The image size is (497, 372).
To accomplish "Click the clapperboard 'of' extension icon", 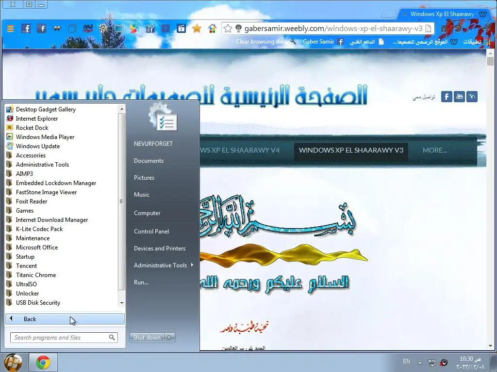I will (150, 29).
